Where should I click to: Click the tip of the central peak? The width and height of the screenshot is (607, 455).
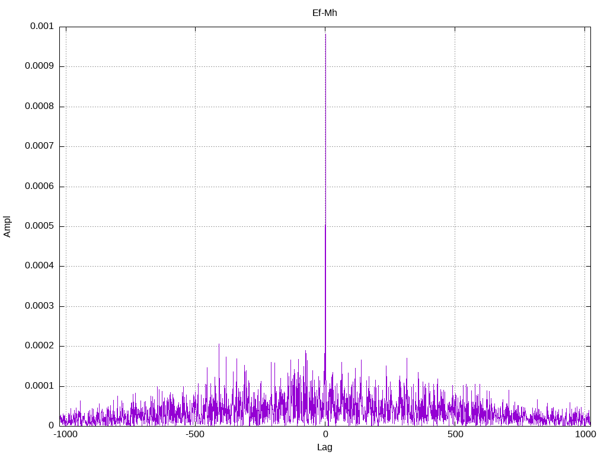click(325, 34)
